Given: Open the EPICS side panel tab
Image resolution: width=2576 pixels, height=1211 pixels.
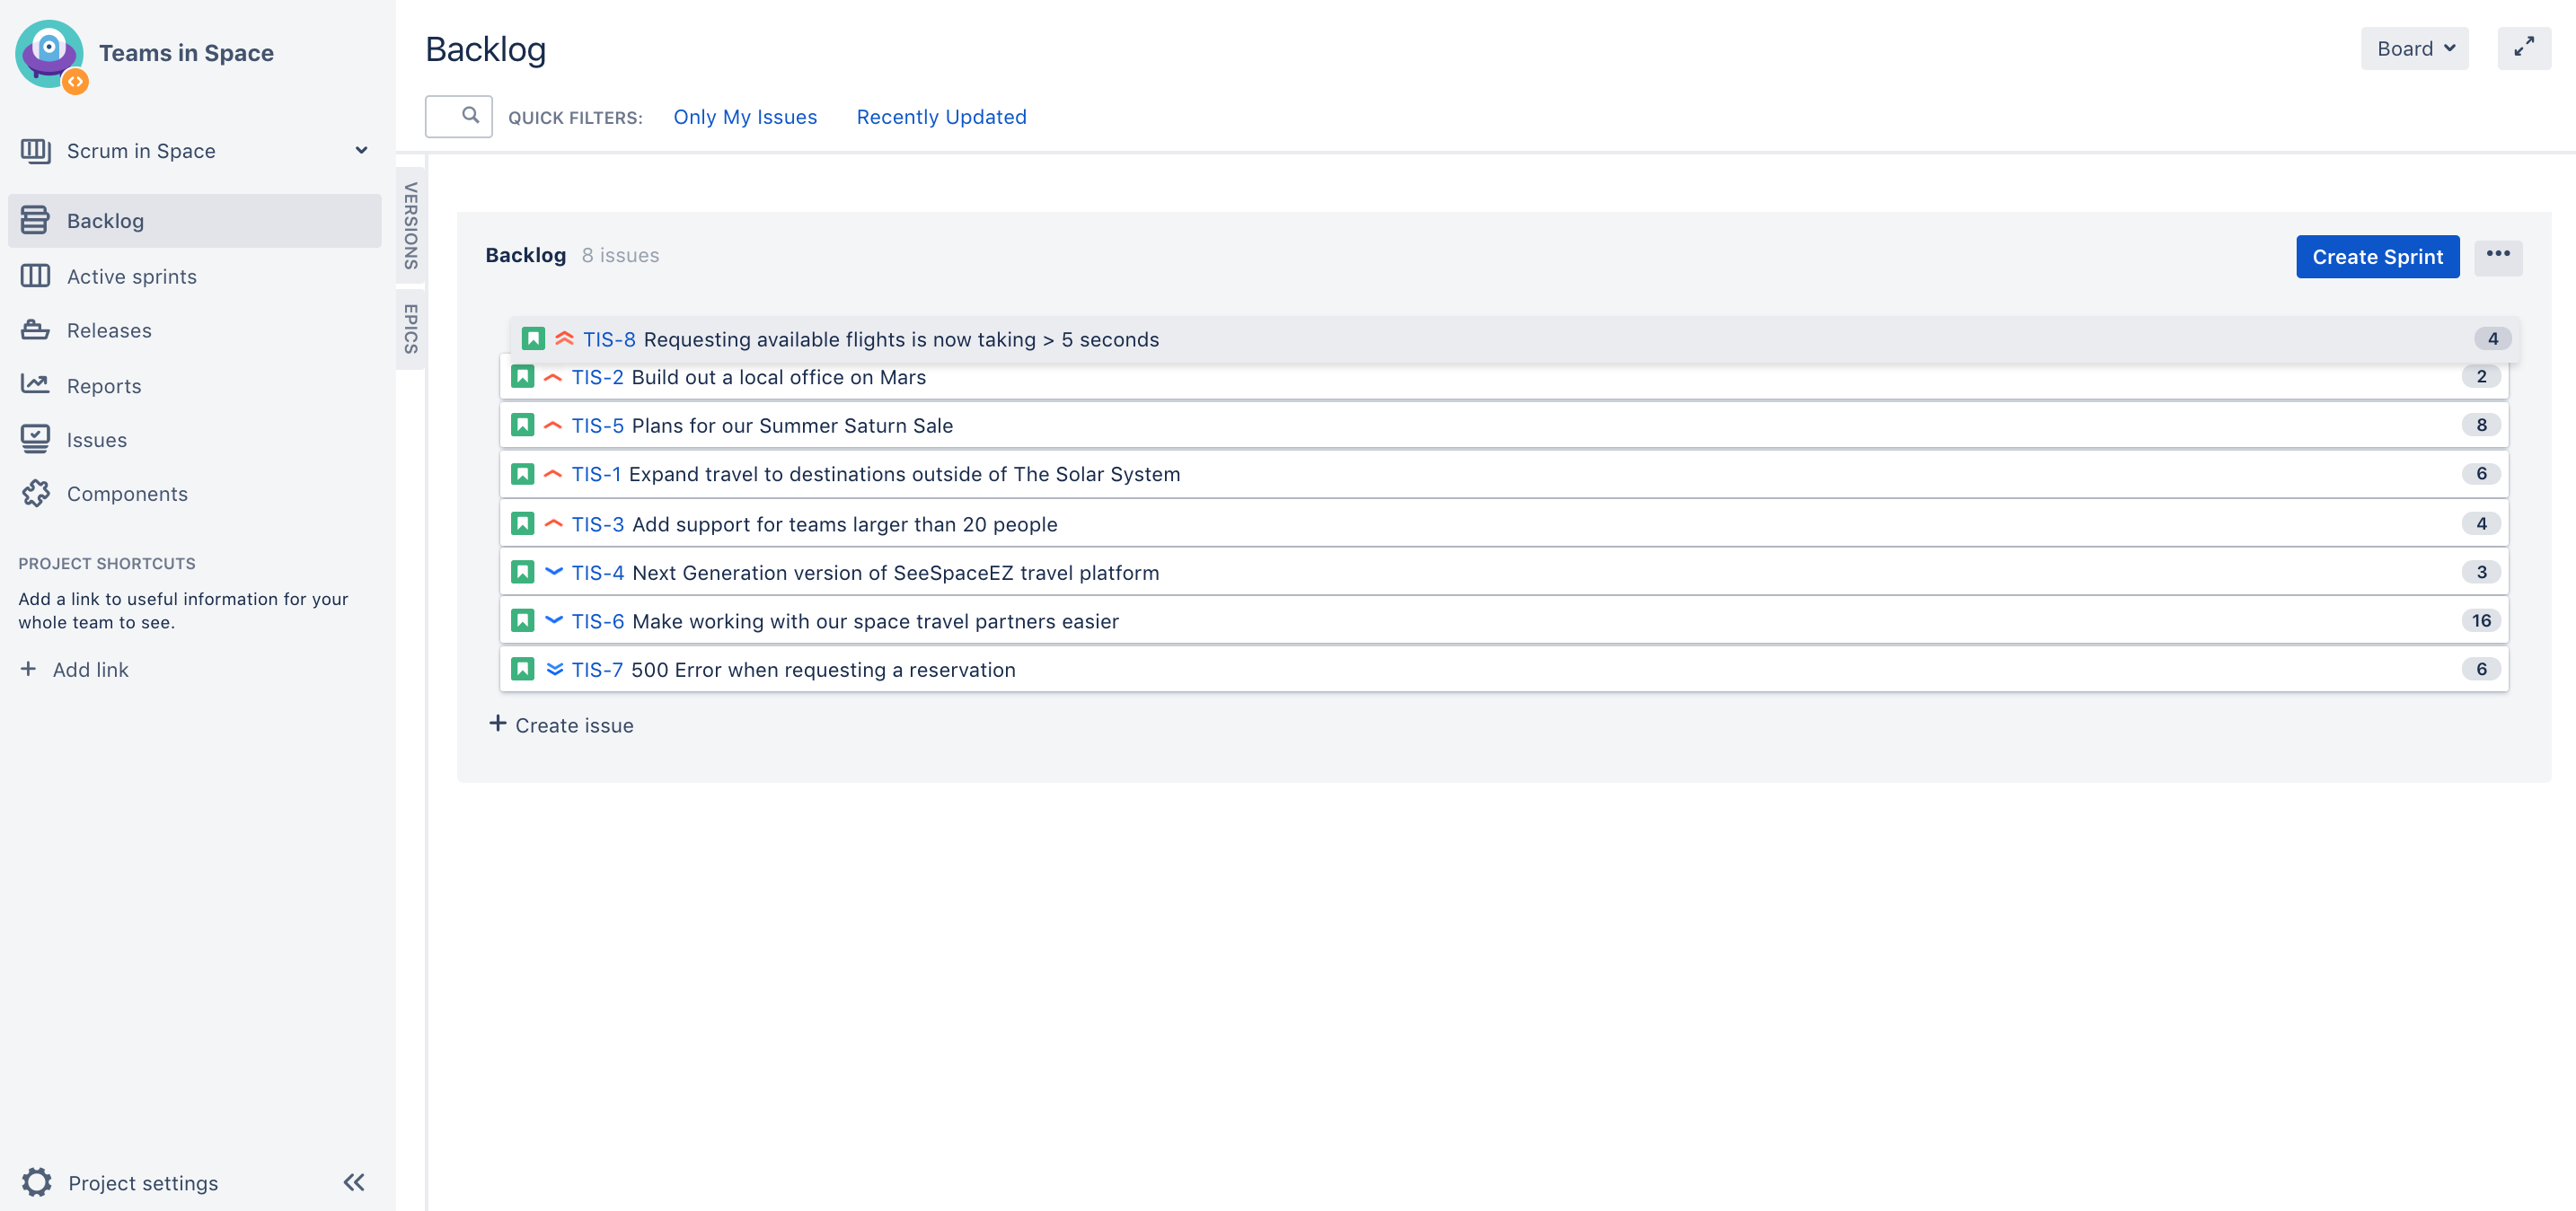Looking at the screenshot, I should (411, 329).
